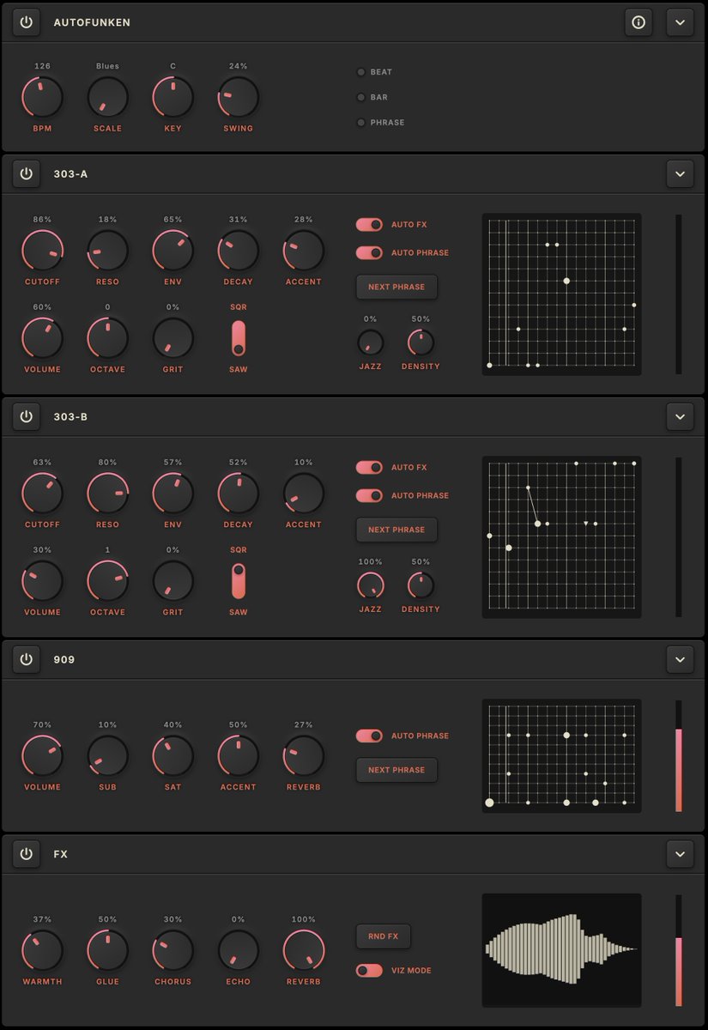The image size is (708, 1030).
Task: Click the FX output level meter
Action: [679, 951]
